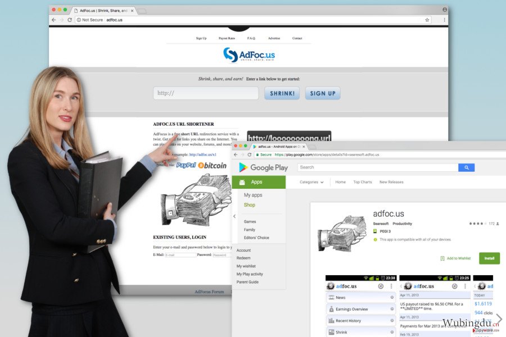
Task: Collapse the Google Play sidebar arrow
Action: click(234, 216)
